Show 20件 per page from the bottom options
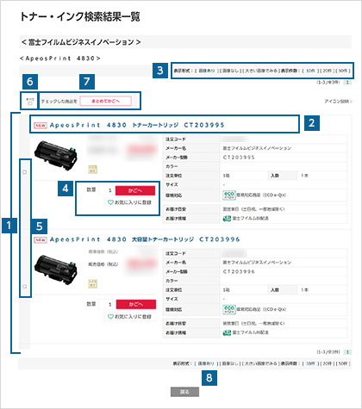 pyautogui.click(x=327, y=363)
